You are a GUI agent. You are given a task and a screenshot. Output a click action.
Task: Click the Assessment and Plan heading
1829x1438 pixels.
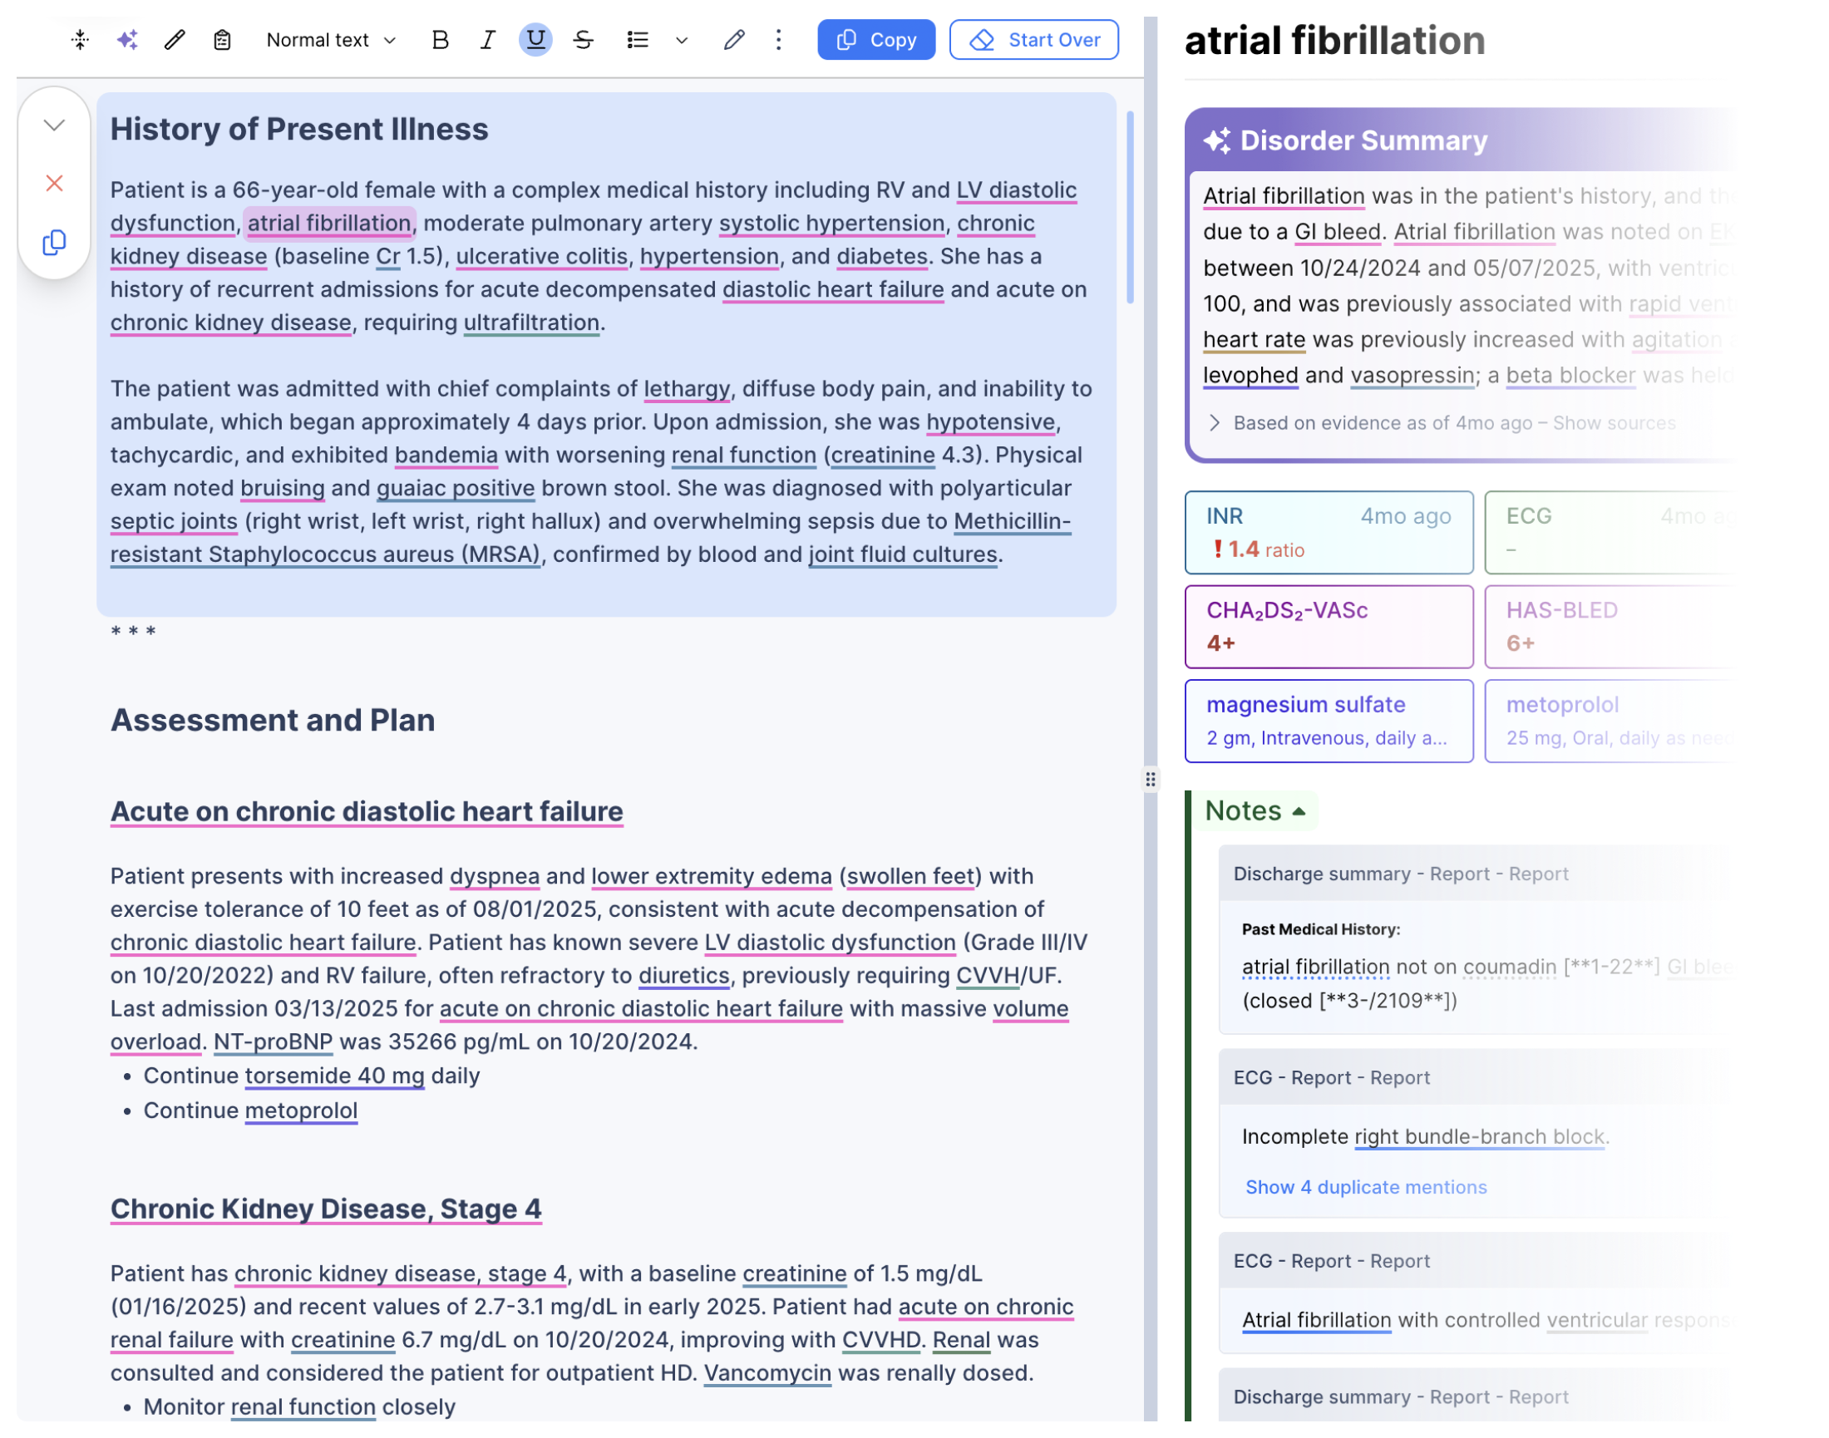272,721
